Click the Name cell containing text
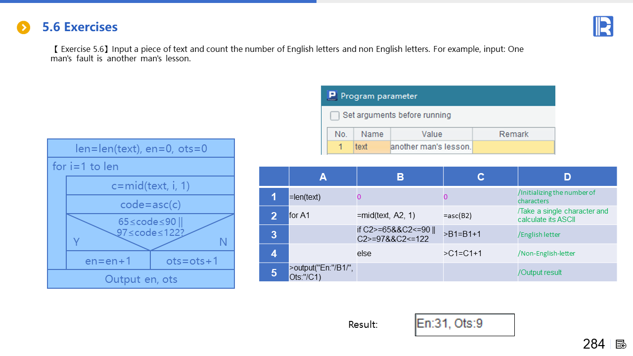Viewport: 633px width, 356px height. 372,147
